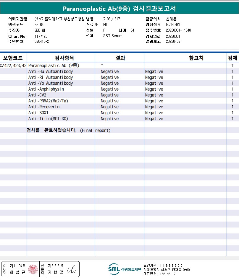Click the 검사항목 column header
This screenshot has height=280, width=239.
tap(64, 58)
